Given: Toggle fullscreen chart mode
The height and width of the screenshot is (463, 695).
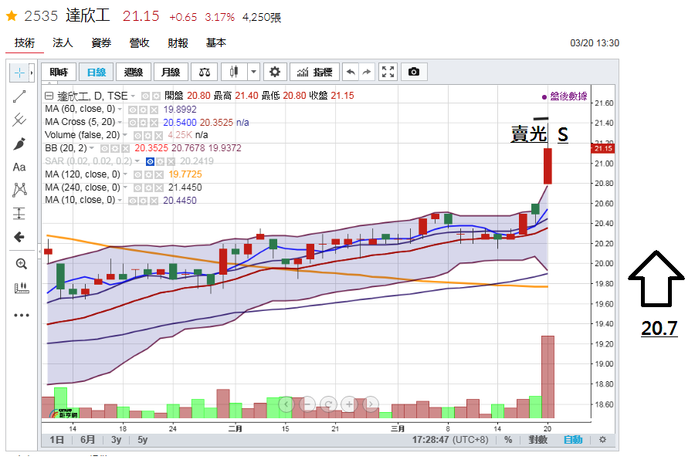Looking at the screenshot, I should (x=388, y=72).
